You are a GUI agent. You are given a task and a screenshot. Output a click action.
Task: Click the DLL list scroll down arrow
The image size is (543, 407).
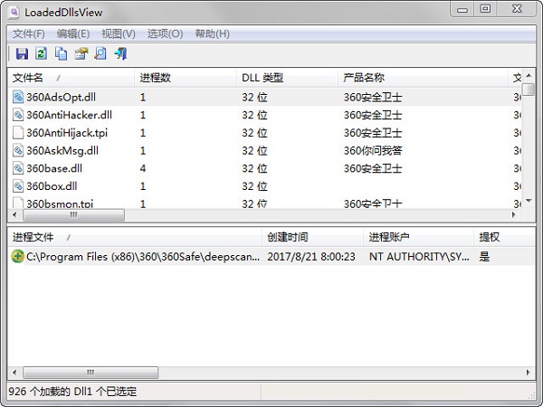tap(529, 201)
